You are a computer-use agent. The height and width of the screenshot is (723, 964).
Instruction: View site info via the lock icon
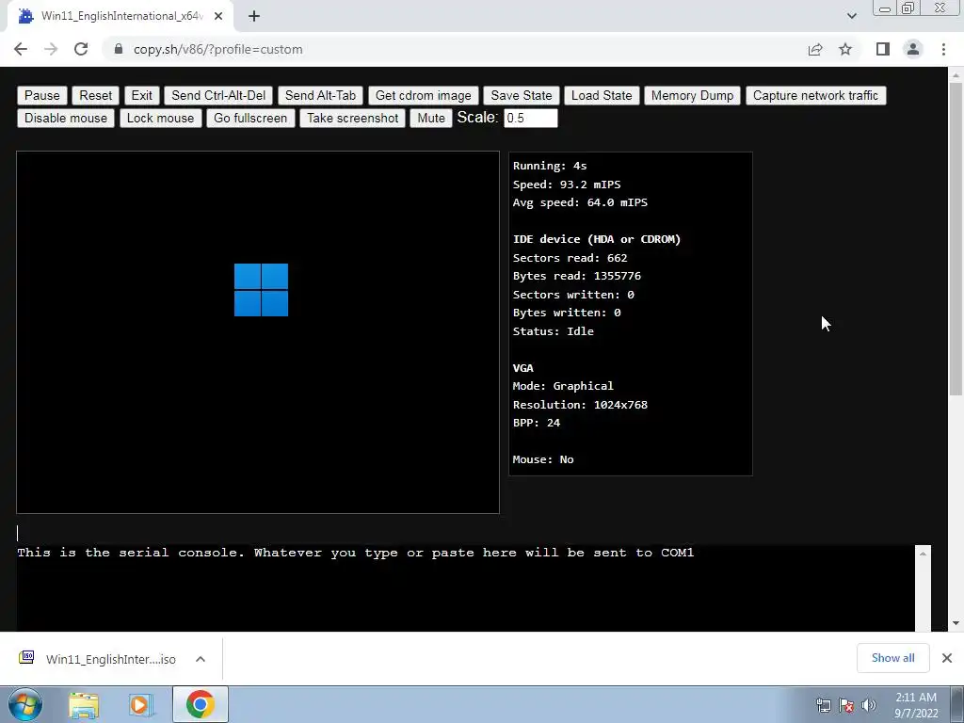(x=119, y=49)
